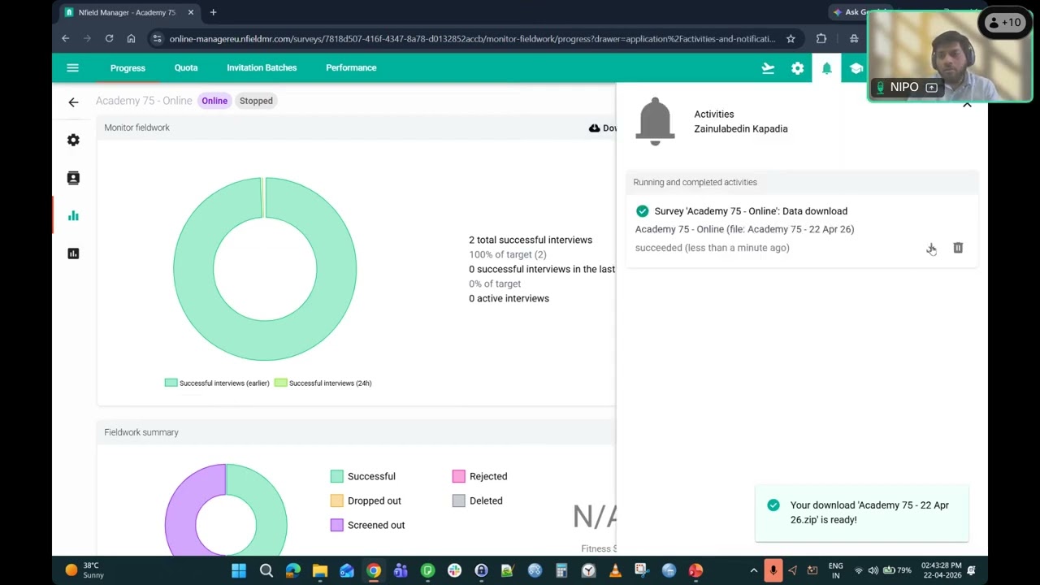The width and height of the screenshot is (1040, 585).
Task: Switch to the Invitation Batches tab
Action: click(x=262, y=67)
